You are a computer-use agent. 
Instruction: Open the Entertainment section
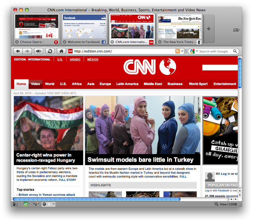click(225, 84)
